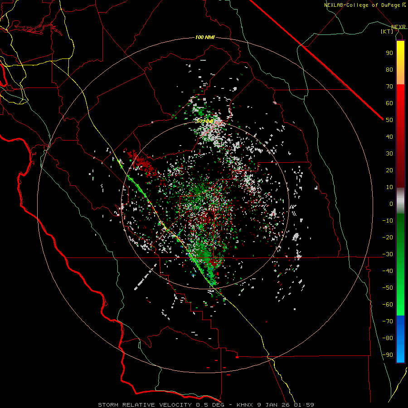Screen dimensions: 408x408
Task: Click the -80 value on velocity scale
Action: coord(388,338)
